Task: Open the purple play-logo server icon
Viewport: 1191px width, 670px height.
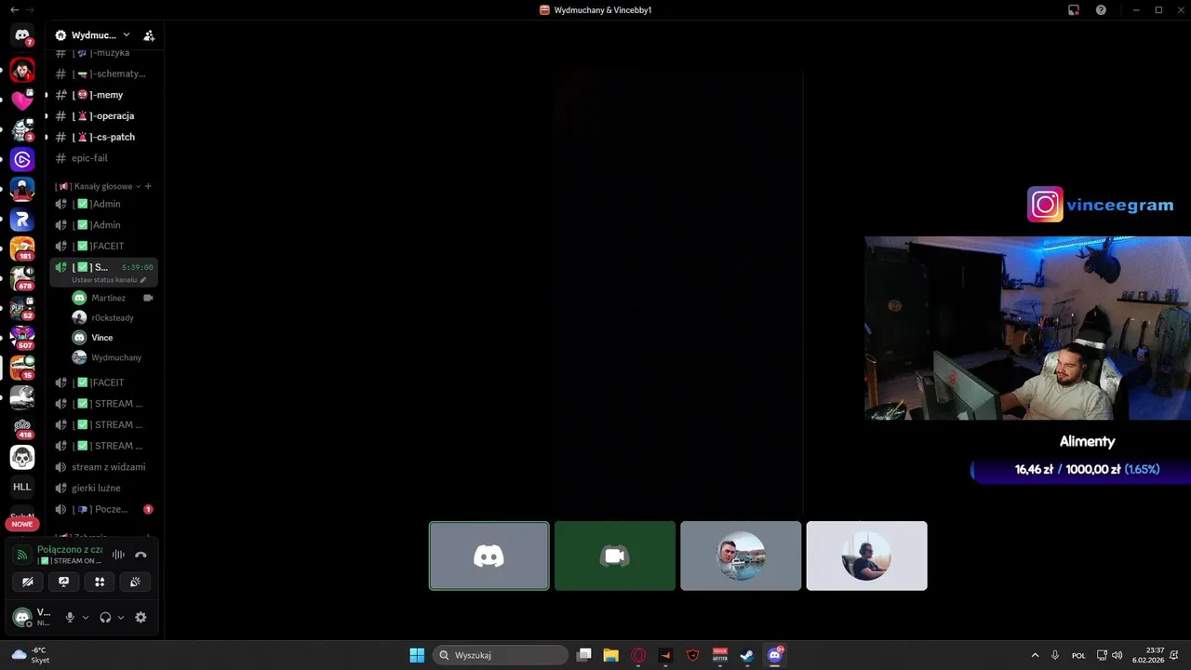Action: 22,160
